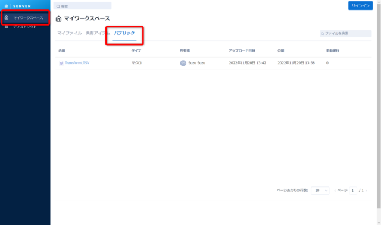Sort by 名前 column header
The height and width of the screenshot is (225, 381).
62,50
